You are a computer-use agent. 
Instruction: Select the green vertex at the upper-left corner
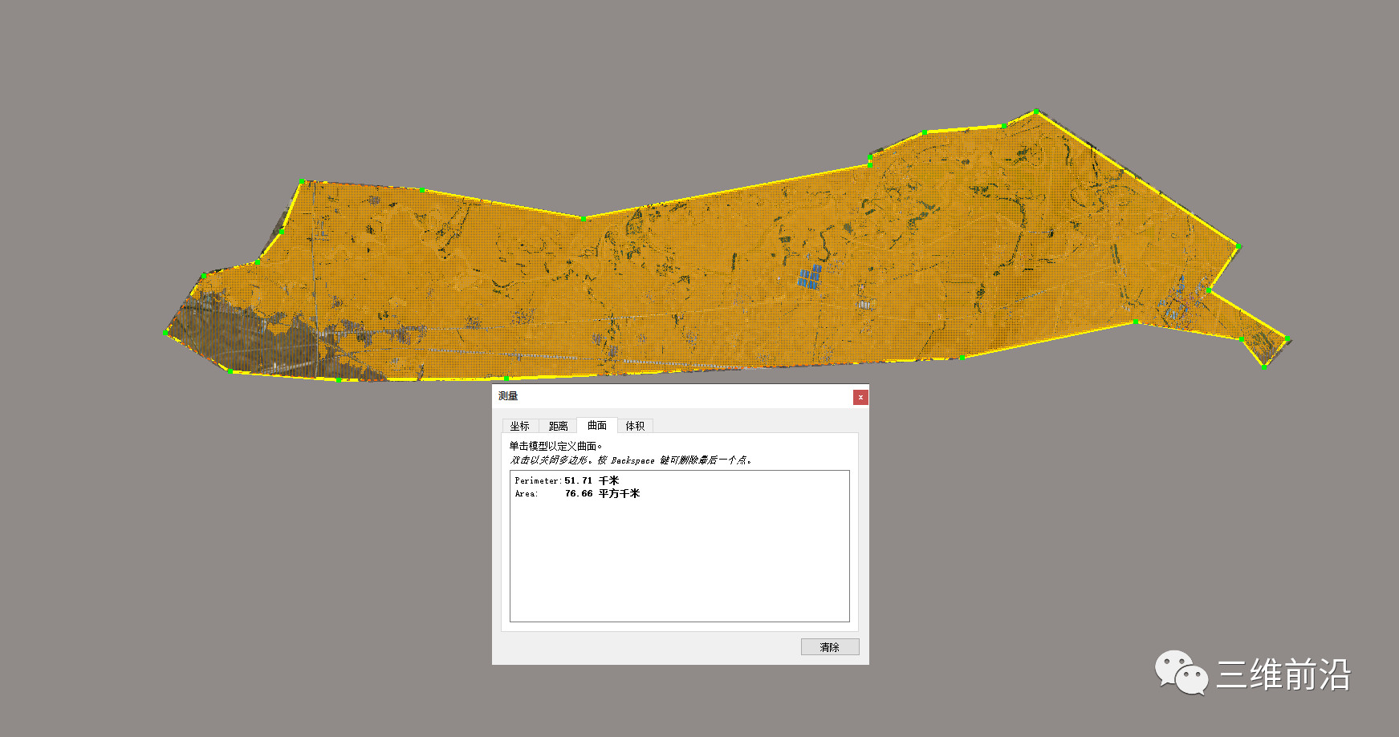click(301, 180)
